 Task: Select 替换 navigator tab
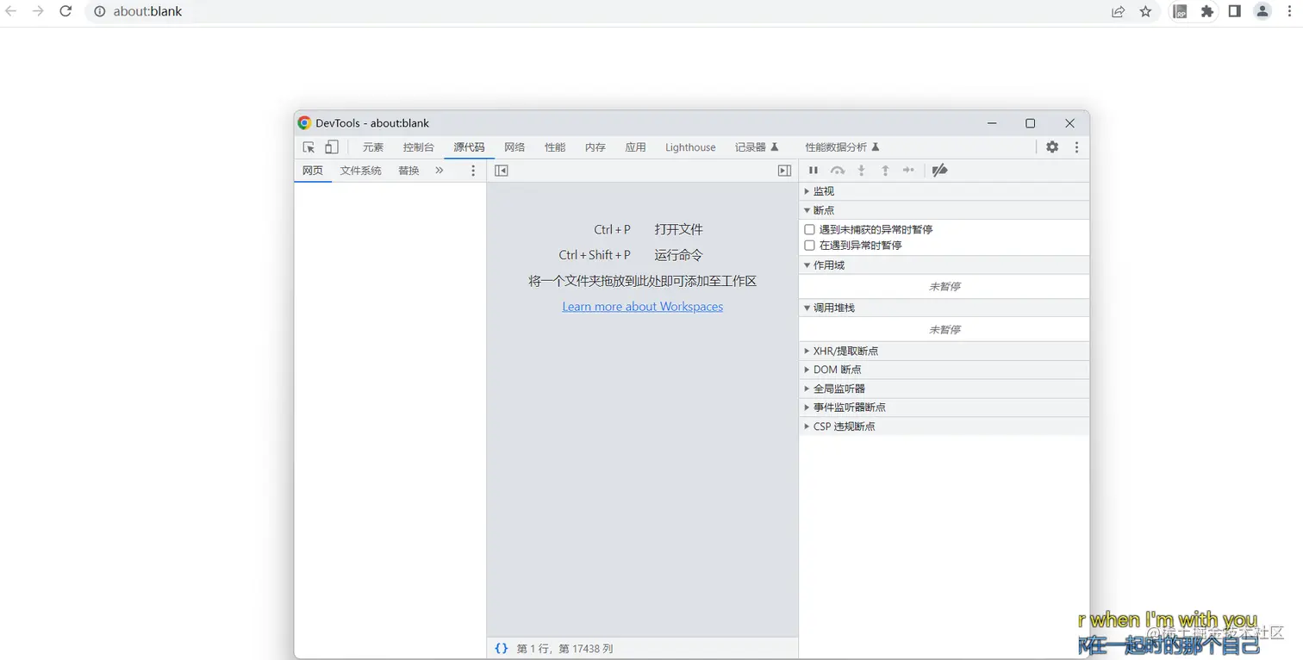click(408, 171)
